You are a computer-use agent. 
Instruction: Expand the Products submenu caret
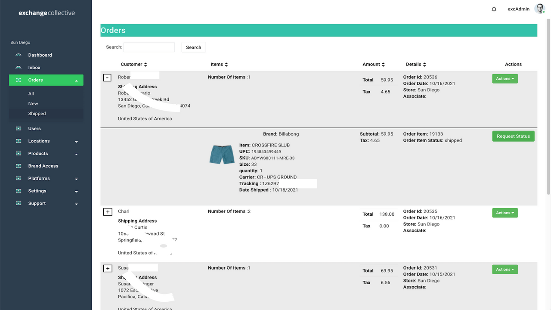click(76, 154)
